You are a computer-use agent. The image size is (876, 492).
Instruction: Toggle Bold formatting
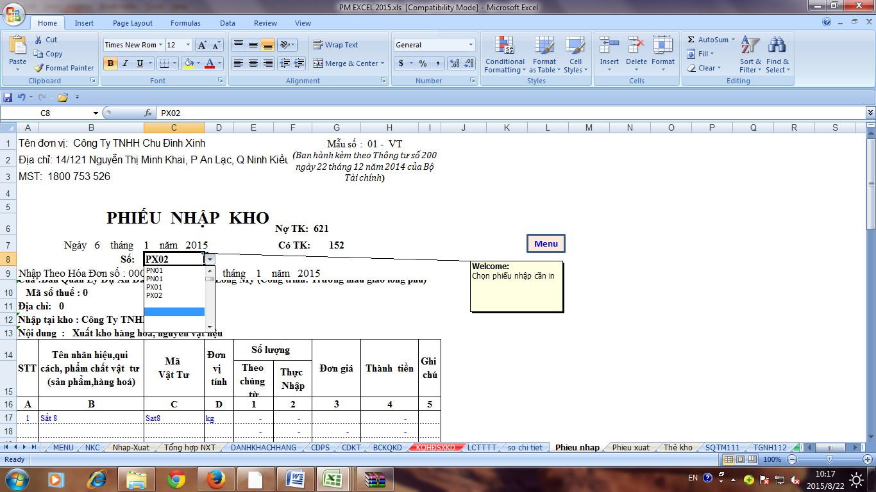click(110, 63)
